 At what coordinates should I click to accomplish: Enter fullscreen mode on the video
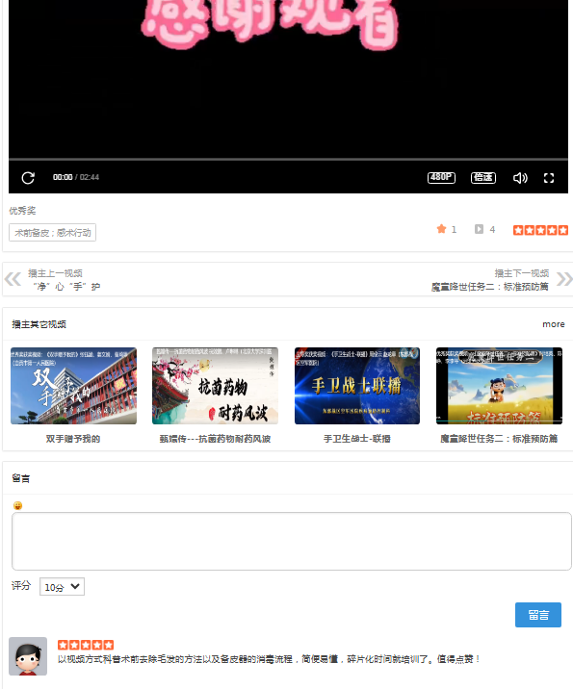coord(548,178)
